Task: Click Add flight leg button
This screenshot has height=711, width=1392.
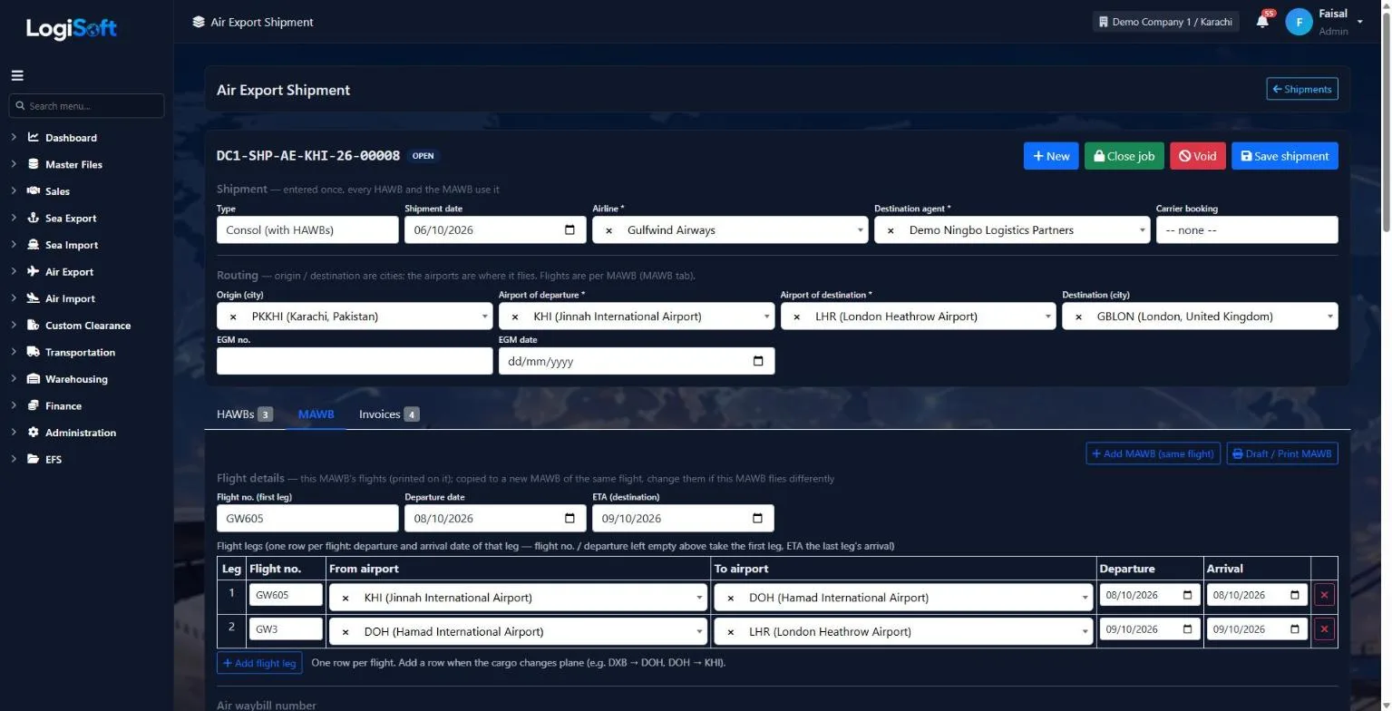Action: point(259,663)
